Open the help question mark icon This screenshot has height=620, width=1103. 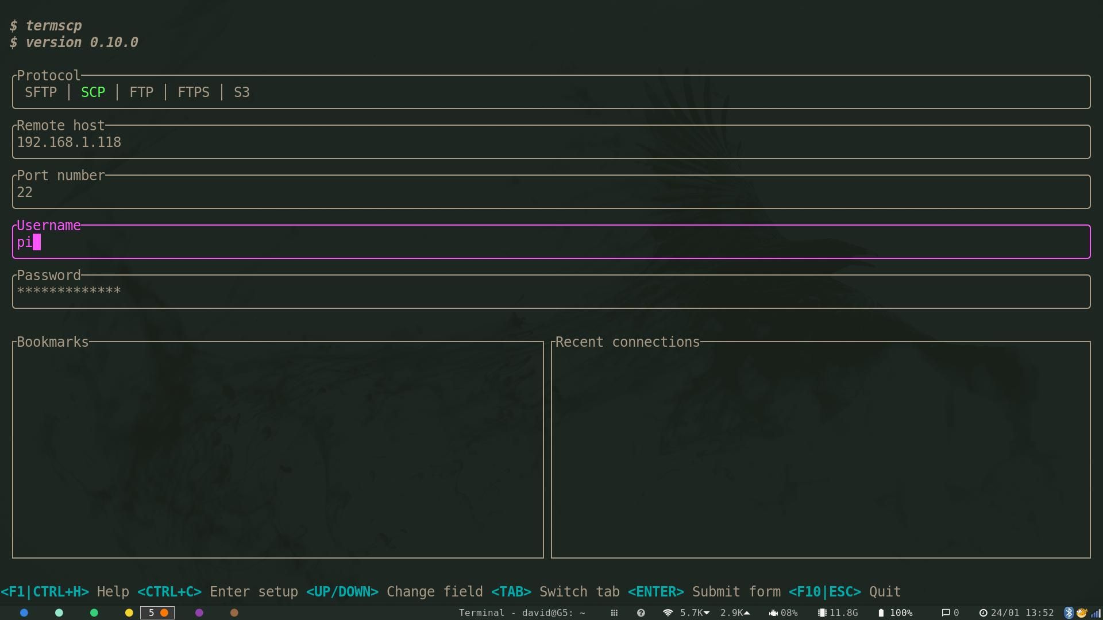641,613
